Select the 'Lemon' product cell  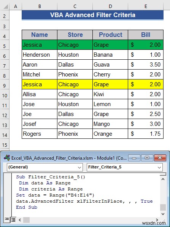click(110, 104)
